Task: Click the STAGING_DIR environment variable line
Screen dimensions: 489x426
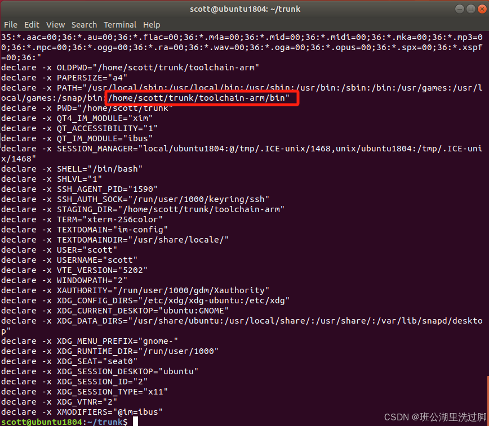Action: coord(130,209)
